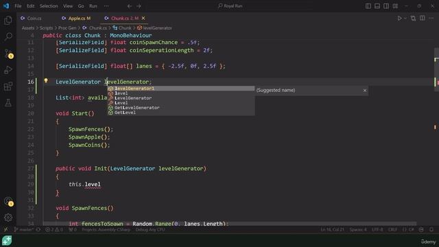This screenshot has height=247, width=439.
Task: Select levelGenerator1 suggestion
Action: [x=181, y=89]
